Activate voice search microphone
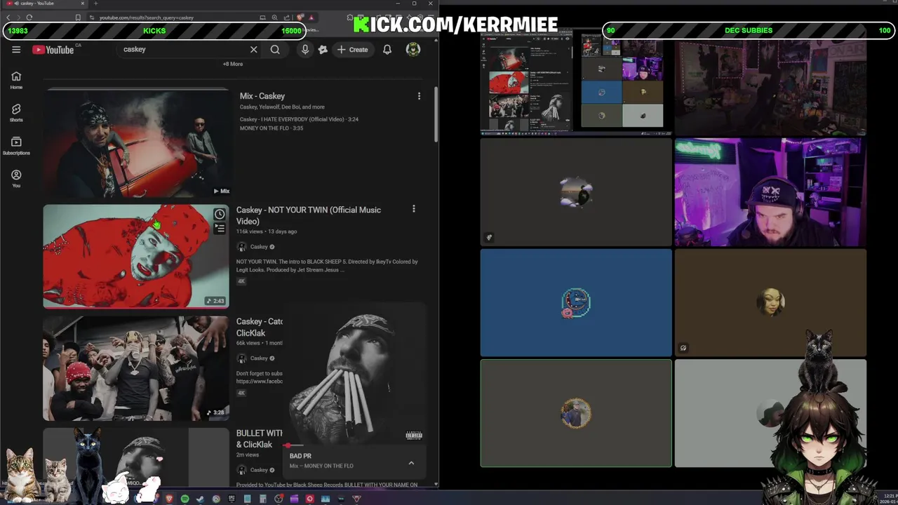The width and height of the screenshot is (898, 505). [304, 50]
